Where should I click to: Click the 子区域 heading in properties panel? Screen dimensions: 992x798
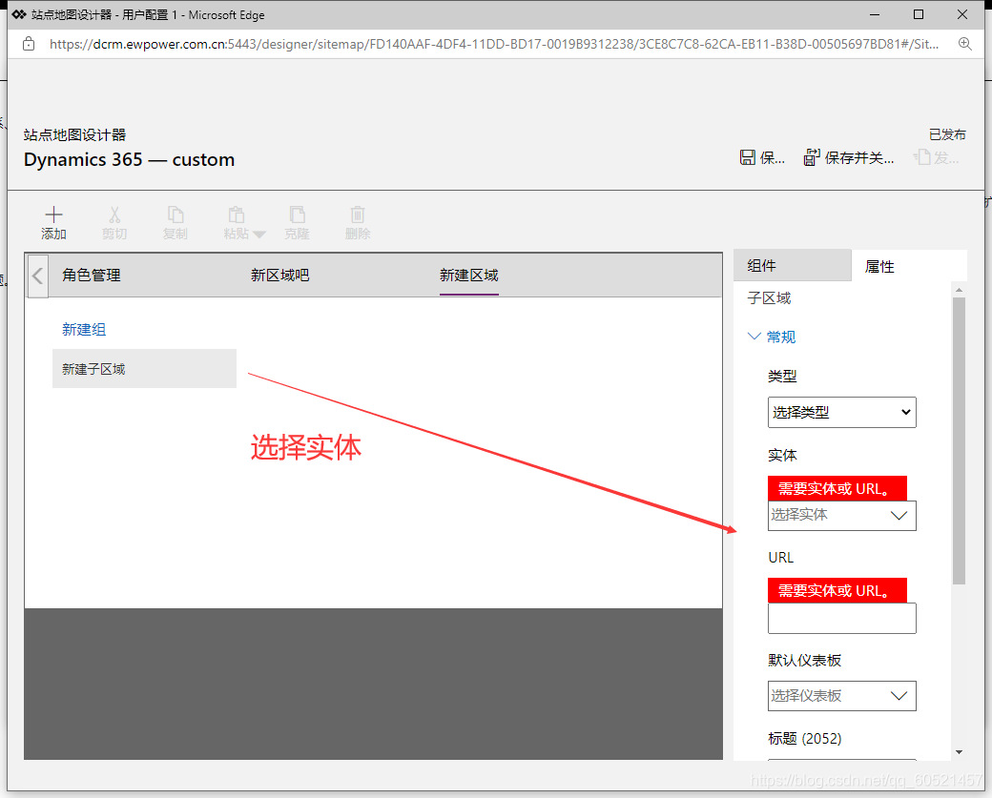(x=769, y=297)
